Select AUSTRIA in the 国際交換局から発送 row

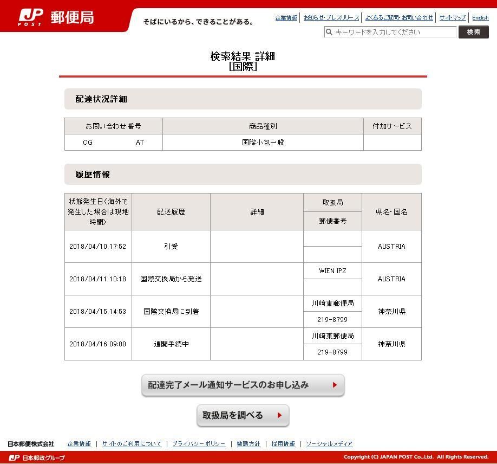392,279
